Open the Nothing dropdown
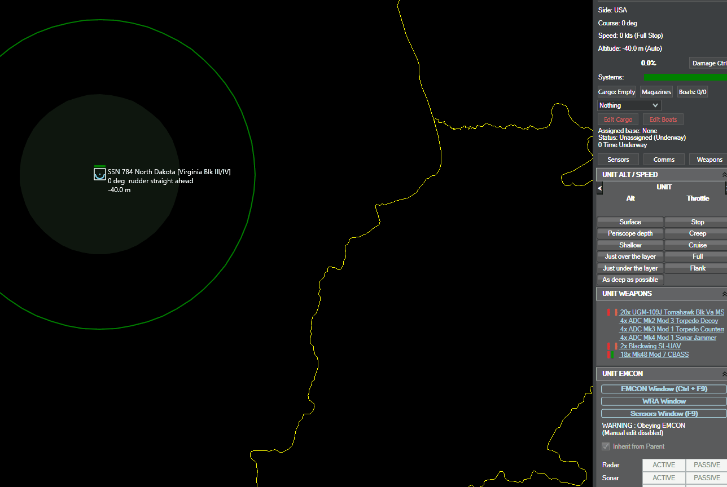727x487 pixels. pyautogui.click(x=629, y=105)
